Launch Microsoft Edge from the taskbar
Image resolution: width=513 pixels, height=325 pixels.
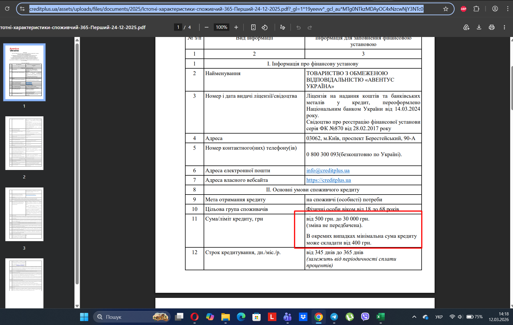click(x=241, y=317)
